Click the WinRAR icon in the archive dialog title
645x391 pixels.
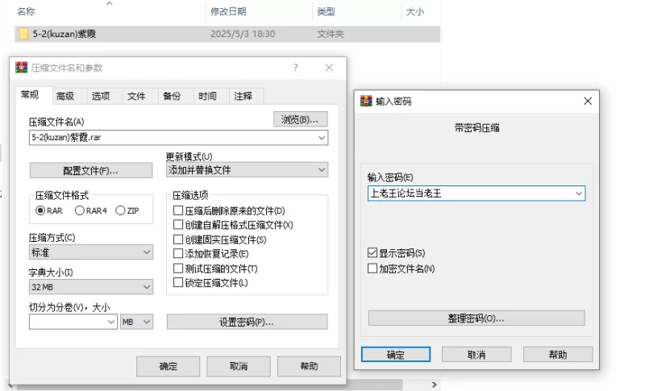[x=22, y=68]
